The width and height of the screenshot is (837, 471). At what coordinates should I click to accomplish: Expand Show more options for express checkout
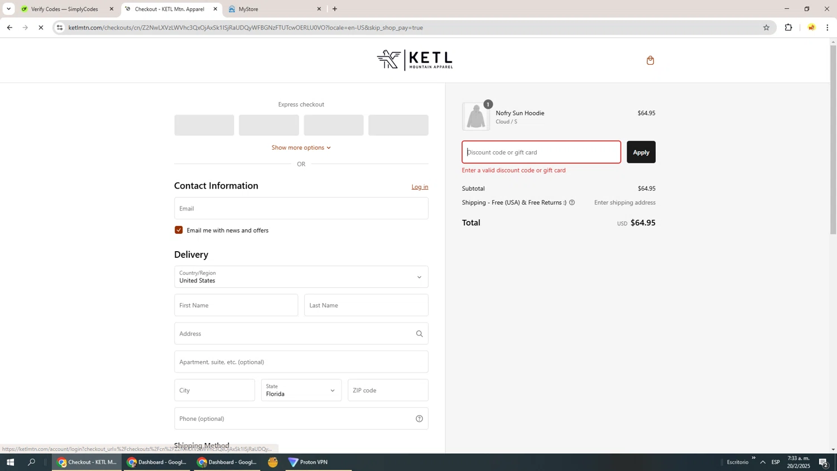click(301, 147)
